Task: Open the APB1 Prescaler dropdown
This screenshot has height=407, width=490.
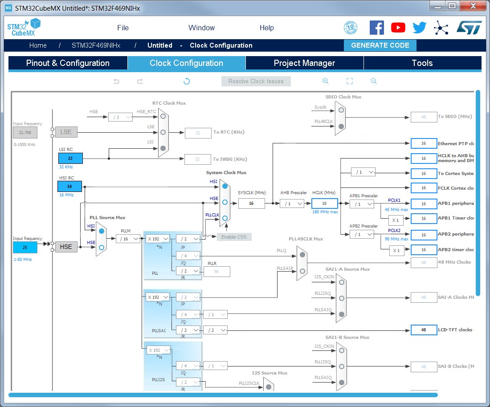Action: [362, 204]
